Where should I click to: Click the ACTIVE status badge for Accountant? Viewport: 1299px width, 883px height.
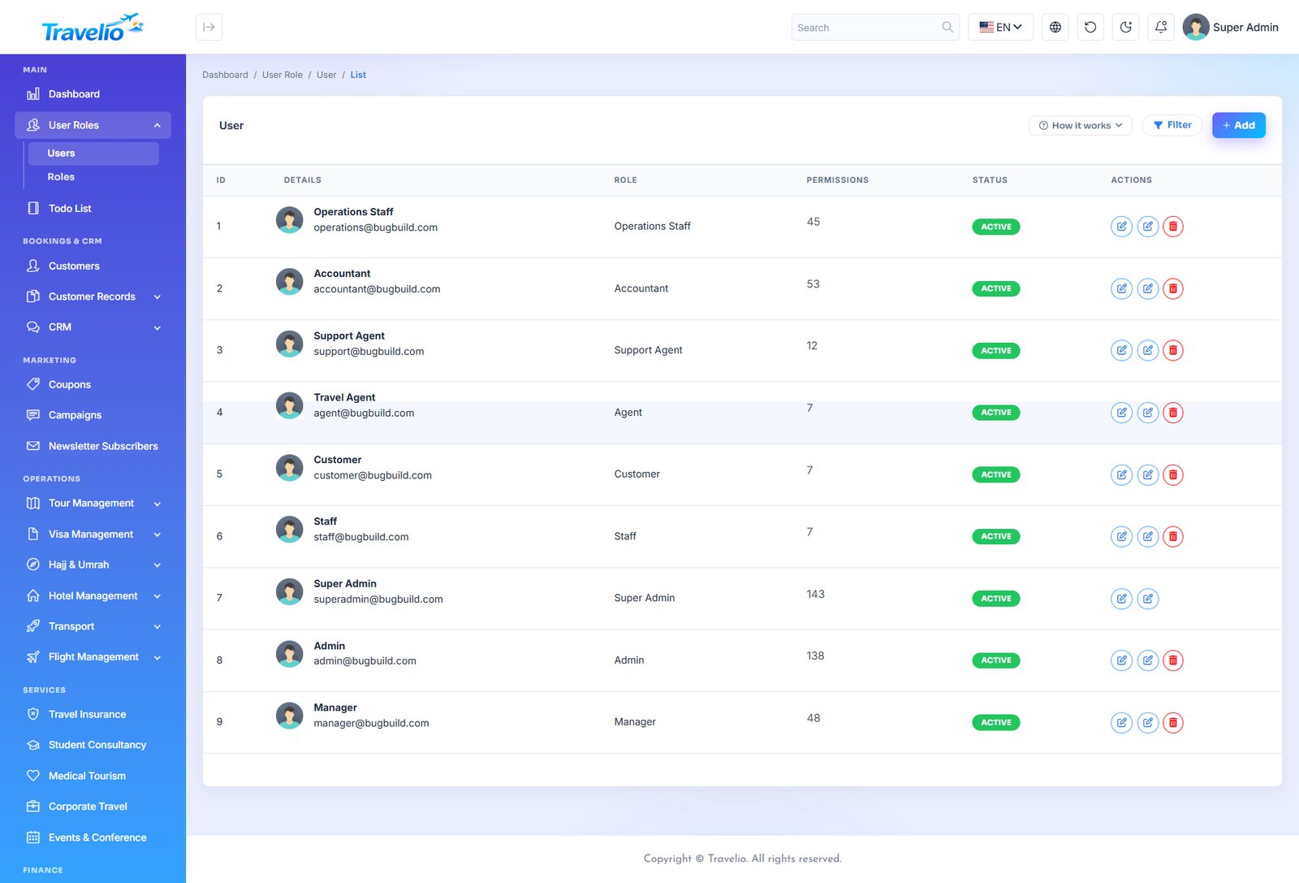(x=996, y=288)
